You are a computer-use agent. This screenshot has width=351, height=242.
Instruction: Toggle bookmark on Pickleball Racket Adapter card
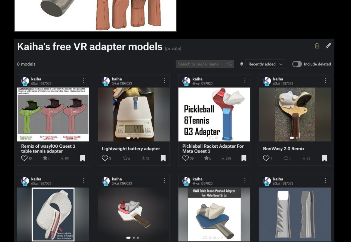pyautogui.click(x=244, y=158)
